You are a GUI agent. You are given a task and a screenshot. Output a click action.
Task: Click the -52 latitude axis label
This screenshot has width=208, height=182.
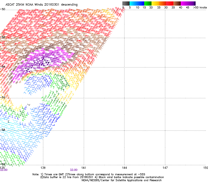coord(3,37)
